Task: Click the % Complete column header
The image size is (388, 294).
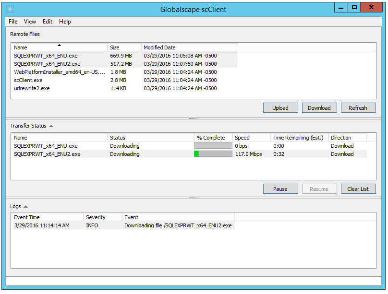Action: coord(213,138)
